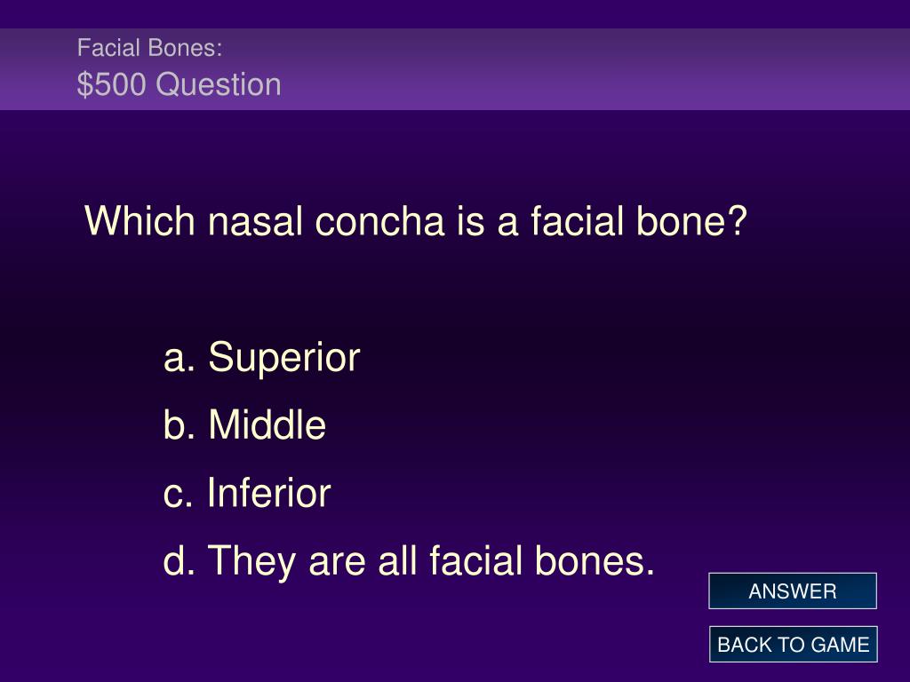
Task: Click the $500 dollar amount in title
Action: 111,84
